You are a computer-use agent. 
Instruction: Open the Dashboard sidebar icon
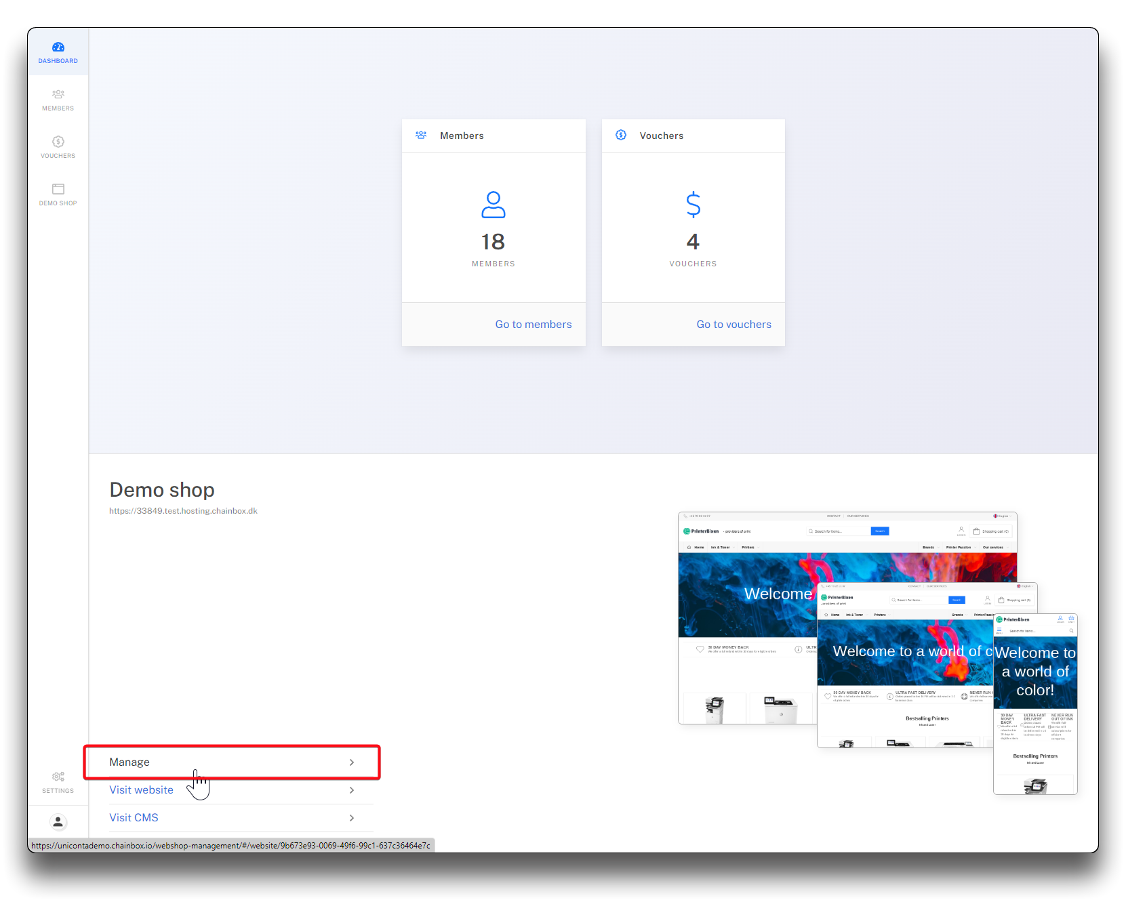(x=58, y=47)
